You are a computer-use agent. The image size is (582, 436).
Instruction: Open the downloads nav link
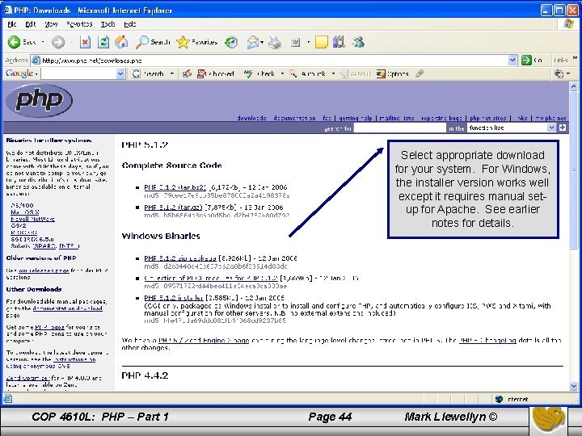click(x=251, y=118)
